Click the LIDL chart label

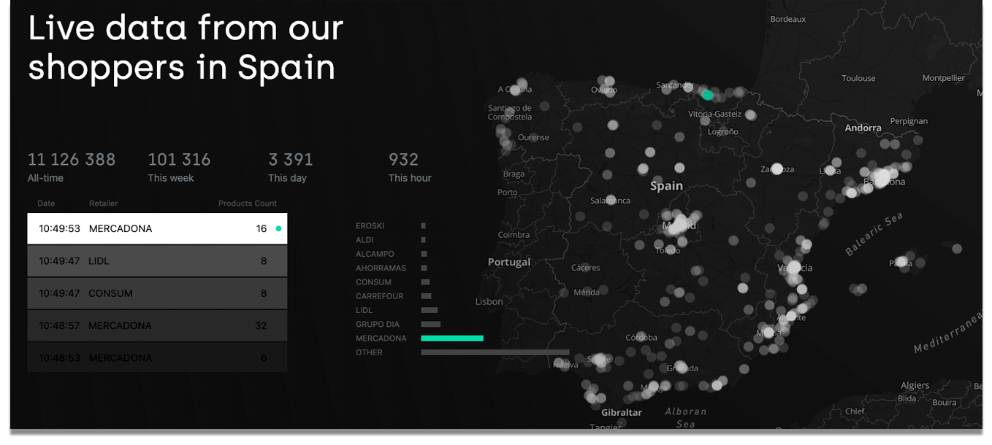pos(365,310)
